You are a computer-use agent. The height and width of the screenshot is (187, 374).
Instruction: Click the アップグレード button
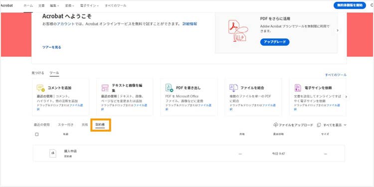pyautogui.click(x=275, y=42)
